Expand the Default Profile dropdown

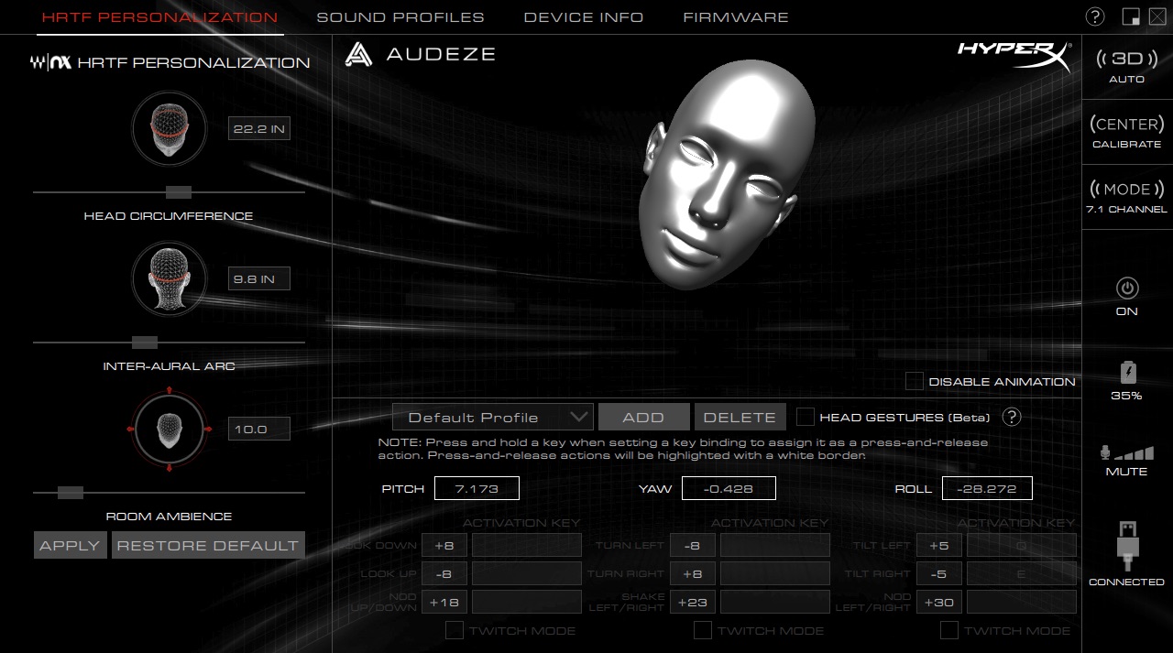tap(492, 417)
